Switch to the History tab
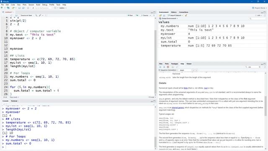Screen dimensions: 268x151 point(174,12)
